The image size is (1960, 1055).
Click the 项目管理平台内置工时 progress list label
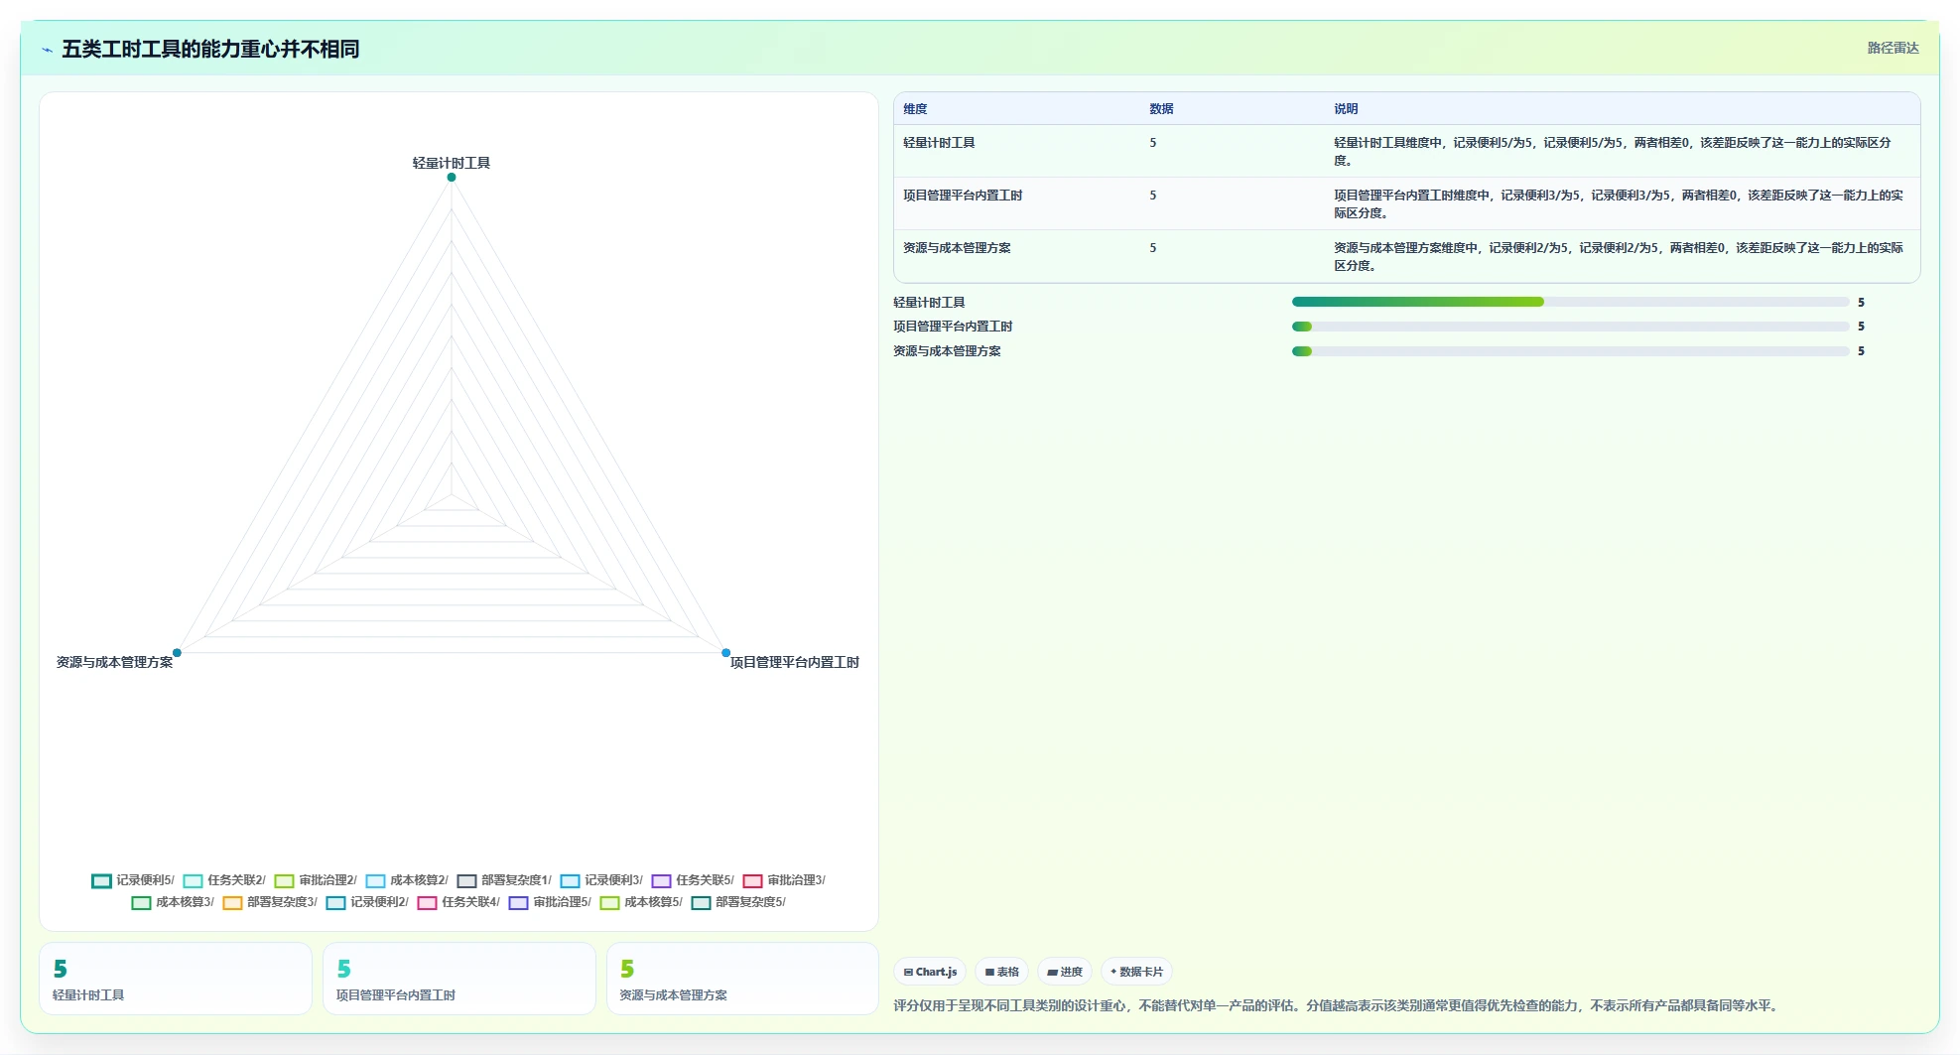click(953, 327)
